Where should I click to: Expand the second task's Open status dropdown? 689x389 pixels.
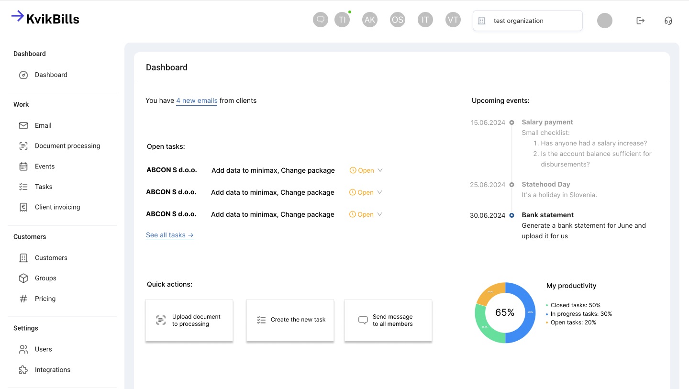pos(366,192)
